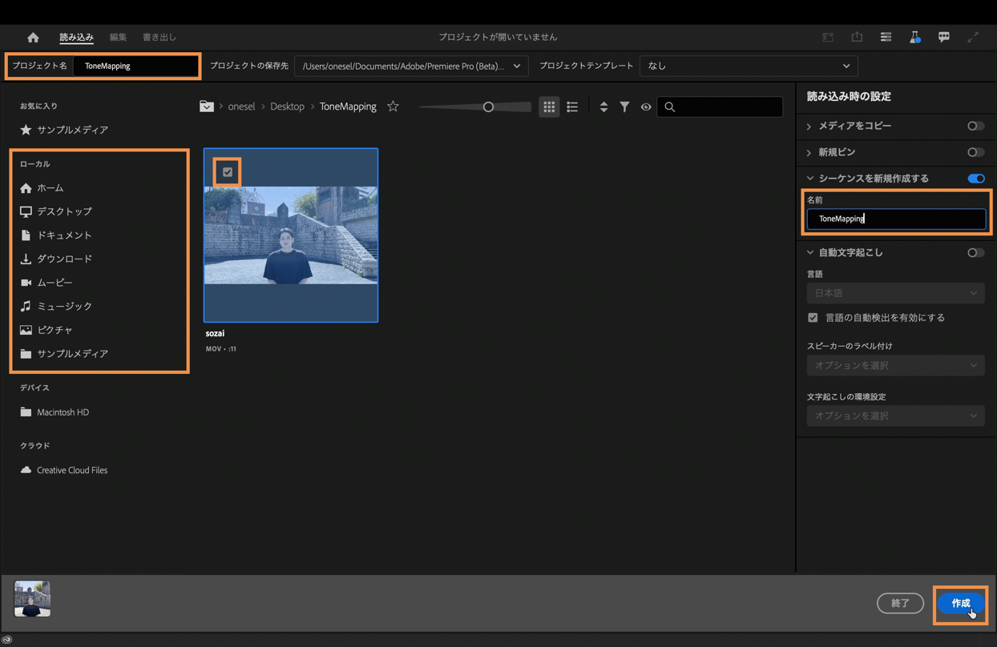Switch to the Export (書き出し) tab
997x647 pixels.
[x=159, y=38]
